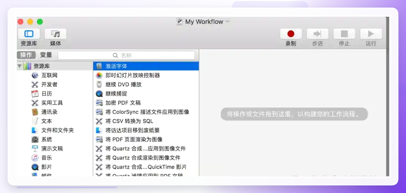Image resolution: width=406 pixels, height=193 pixels.
Task: Select the 日历 calendar icon
Action: click(x=35, y=94)
